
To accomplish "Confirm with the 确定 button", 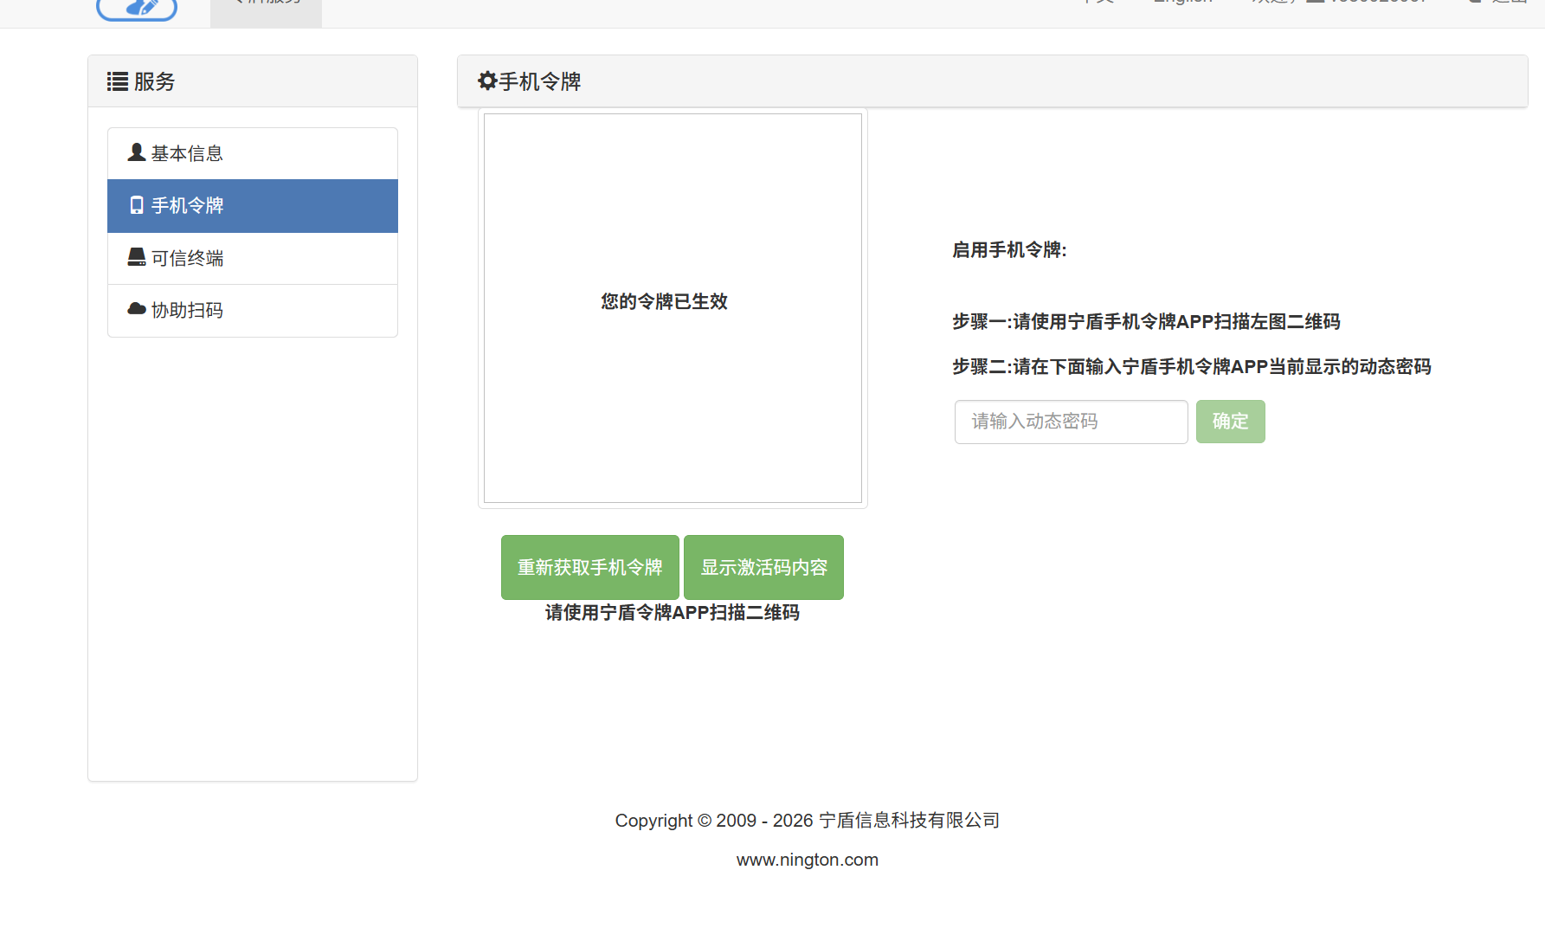I will (1231, 422).
